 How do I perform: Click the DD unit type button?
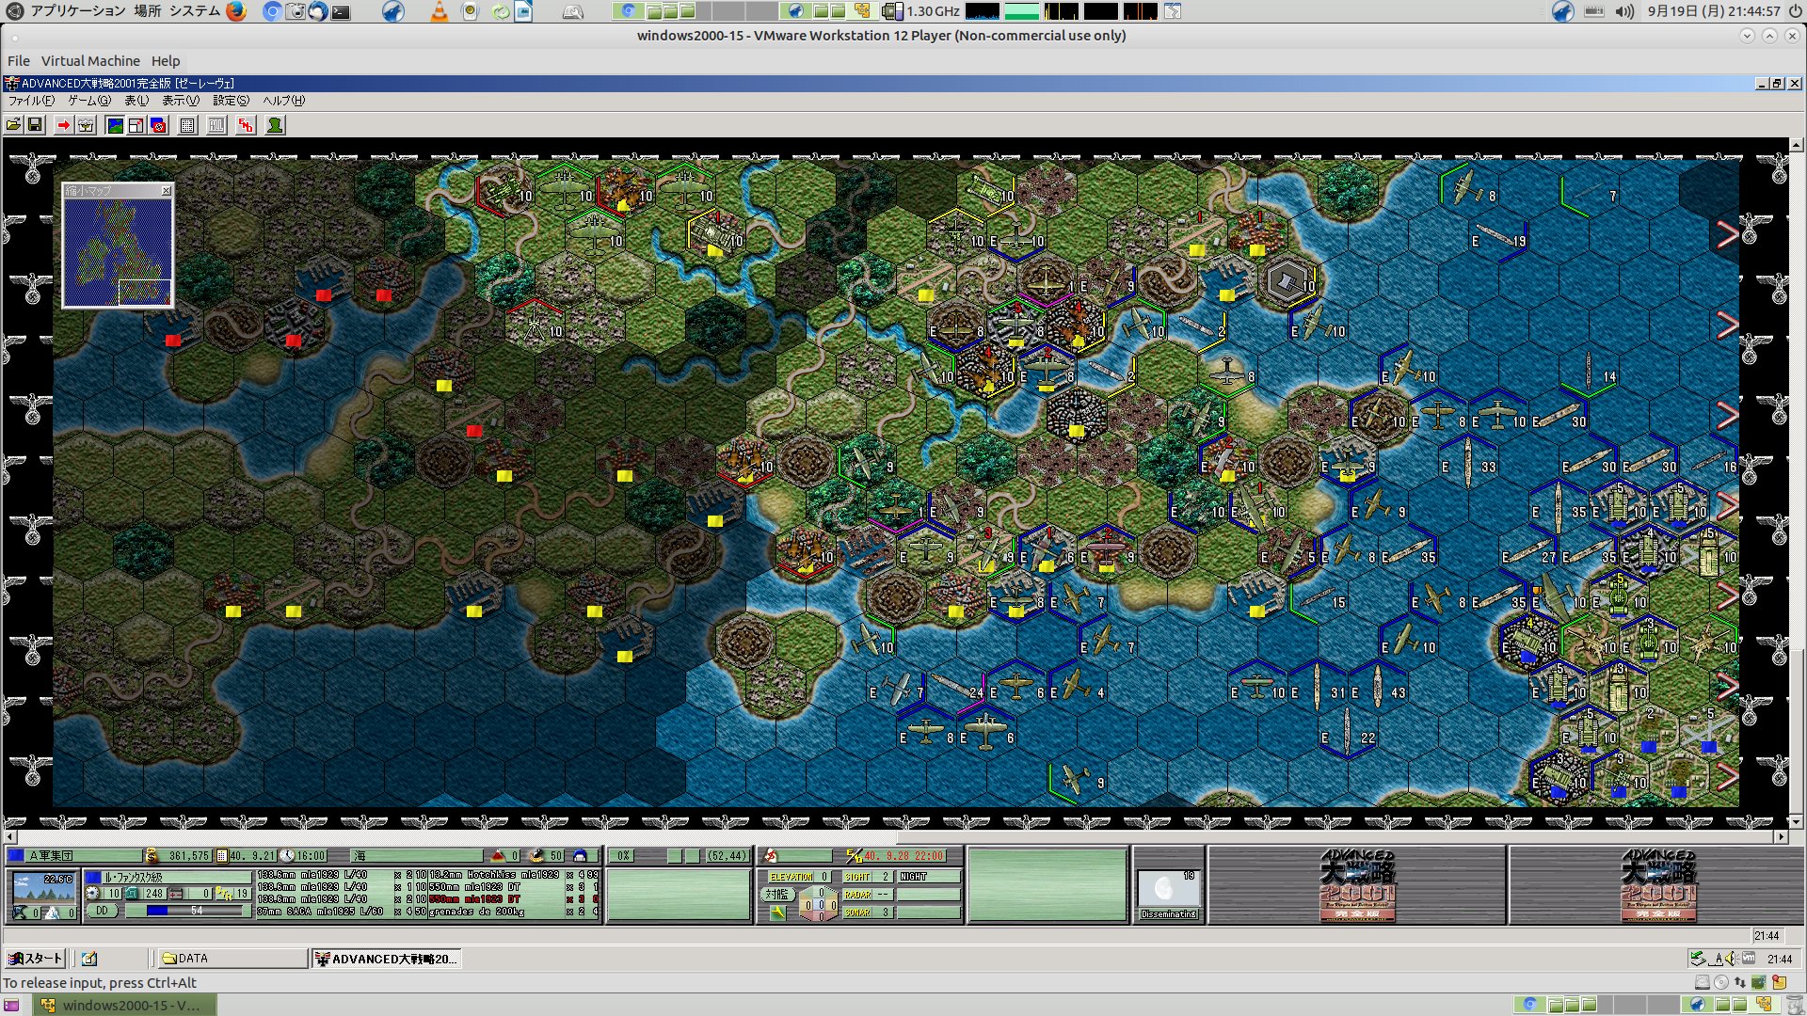(x=102, y=911)
